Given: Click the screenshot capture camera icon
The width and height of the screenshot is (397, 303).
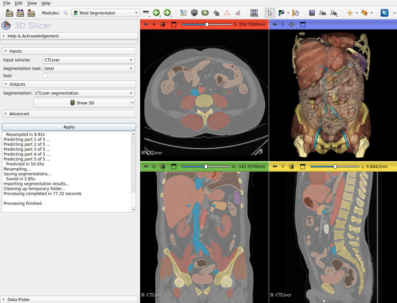Looking at the screenshot, I should pyautogui.click(x=312, y=13).
